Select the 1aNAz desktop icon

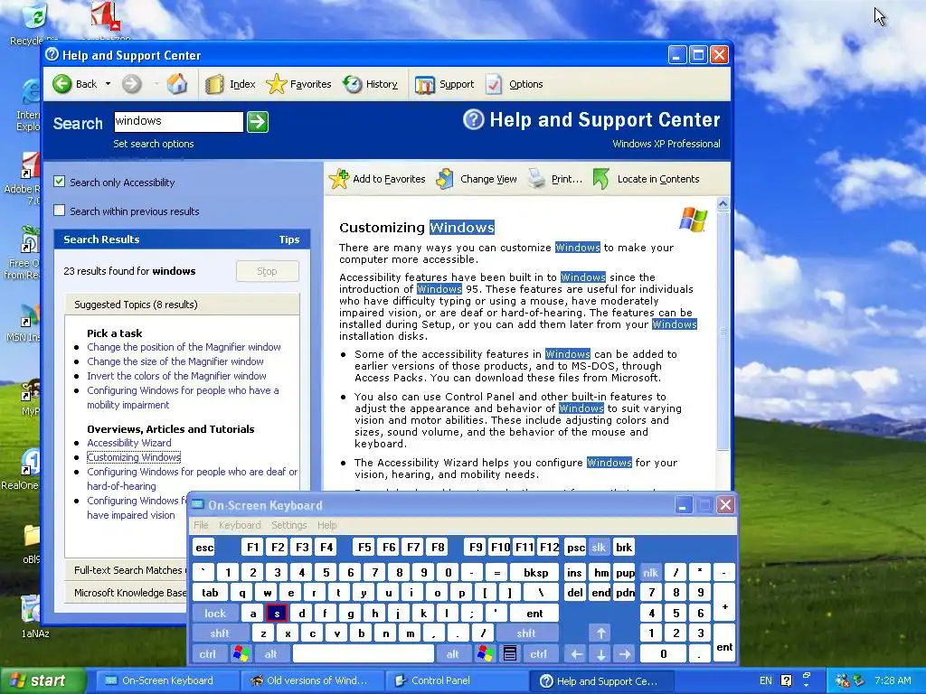(x=33, y=617)
